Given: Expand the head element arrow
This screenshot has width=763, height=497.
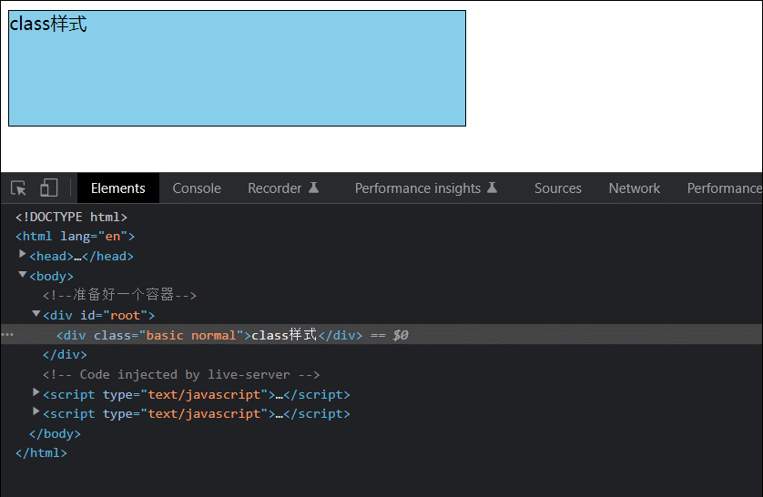Looking at the screenshot, I should coord(22,254).
